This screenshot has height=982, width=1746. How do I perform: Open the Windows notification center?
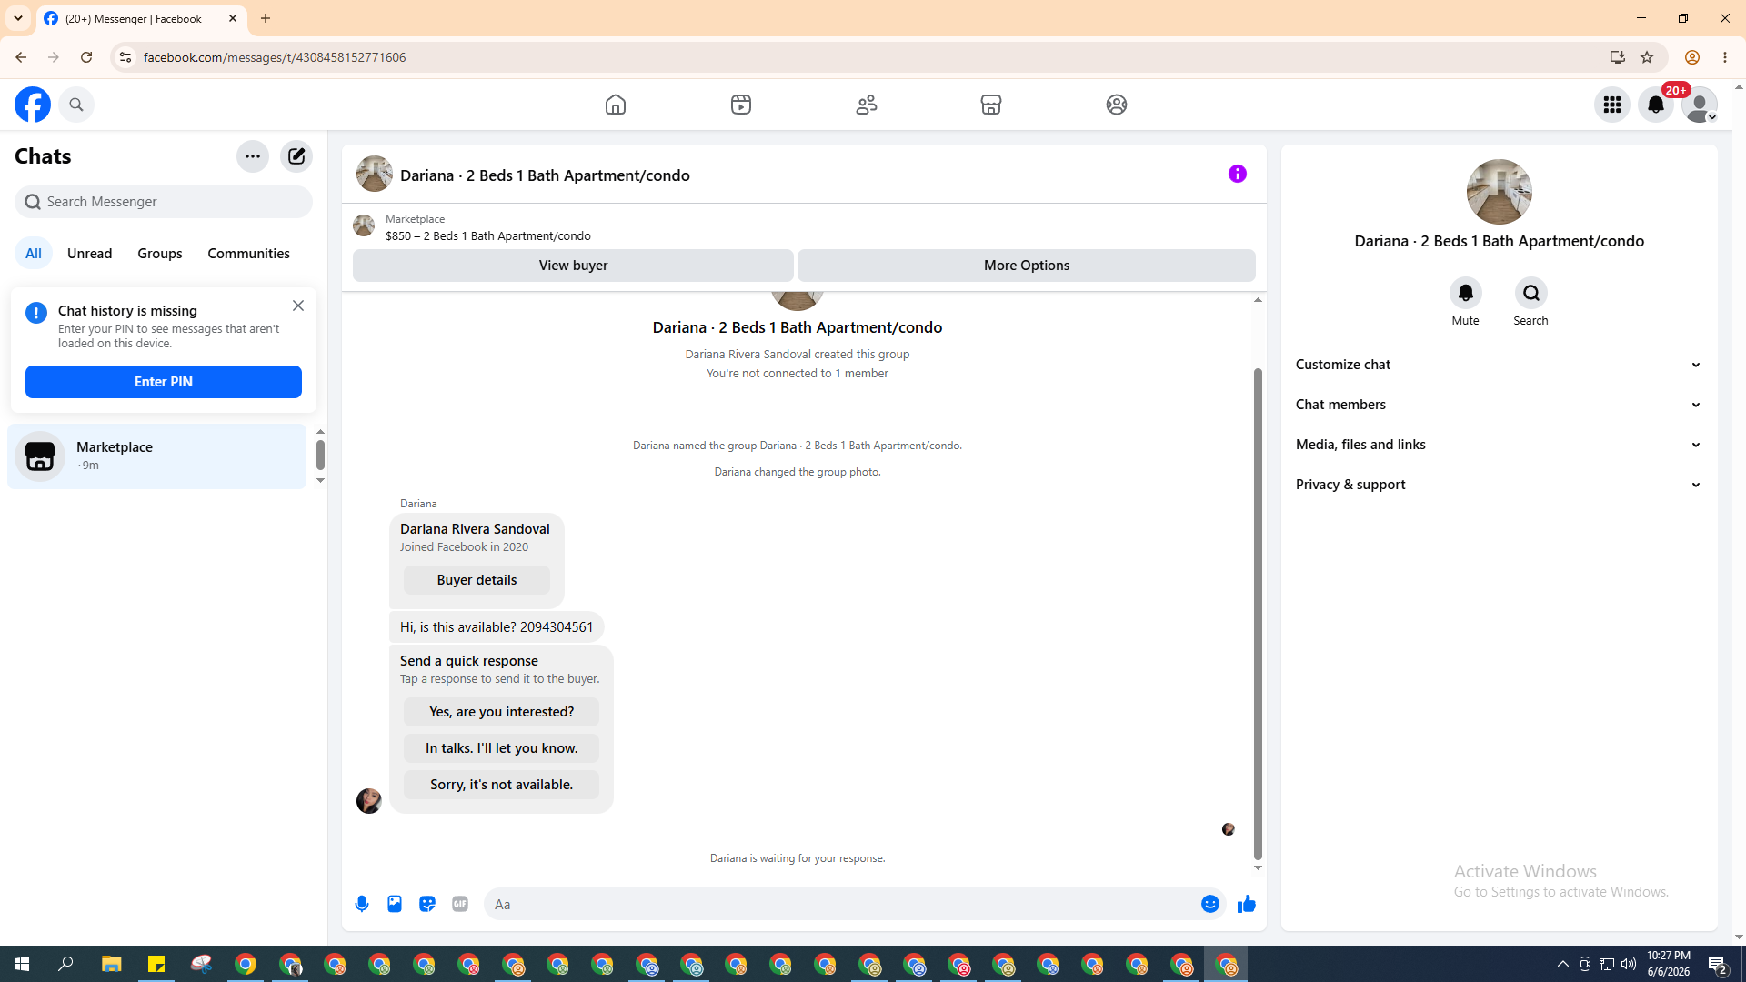1718,964
